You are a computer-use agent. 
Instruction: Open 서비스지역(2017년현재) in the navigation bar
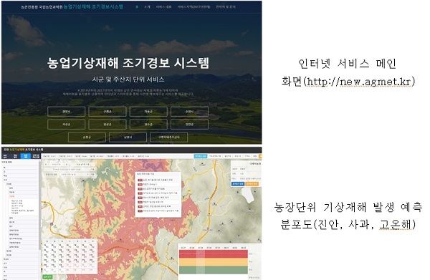click(193, 7)
